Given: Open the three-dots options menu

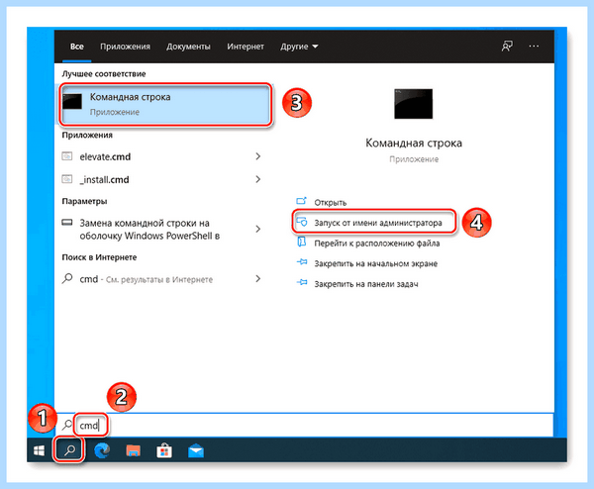Looking at the screenshot, I should (x=534, y=47).
